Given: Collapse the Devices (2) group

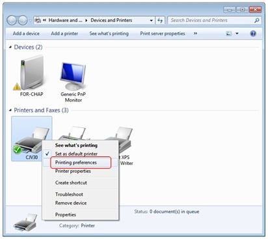Looking at the screenshot, I should tap(10, 47).
